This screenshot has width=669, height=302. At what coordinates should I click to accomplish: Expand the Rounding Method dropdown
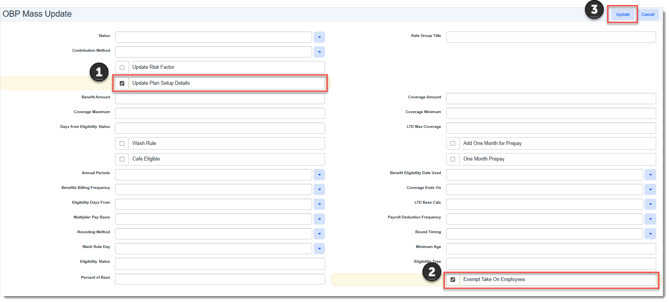tap(319, 234)
